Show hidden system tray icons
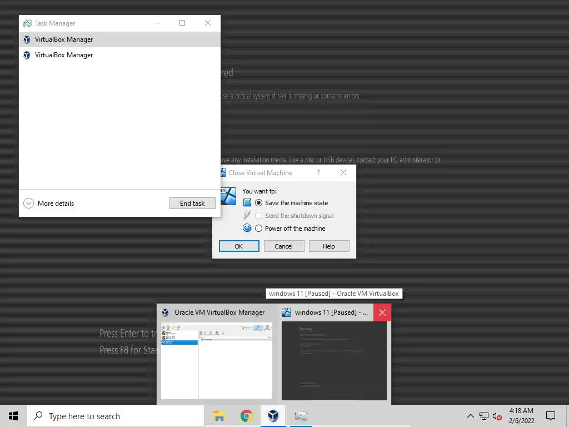Viewport: 569px width, 427px height. pos(470,416)
